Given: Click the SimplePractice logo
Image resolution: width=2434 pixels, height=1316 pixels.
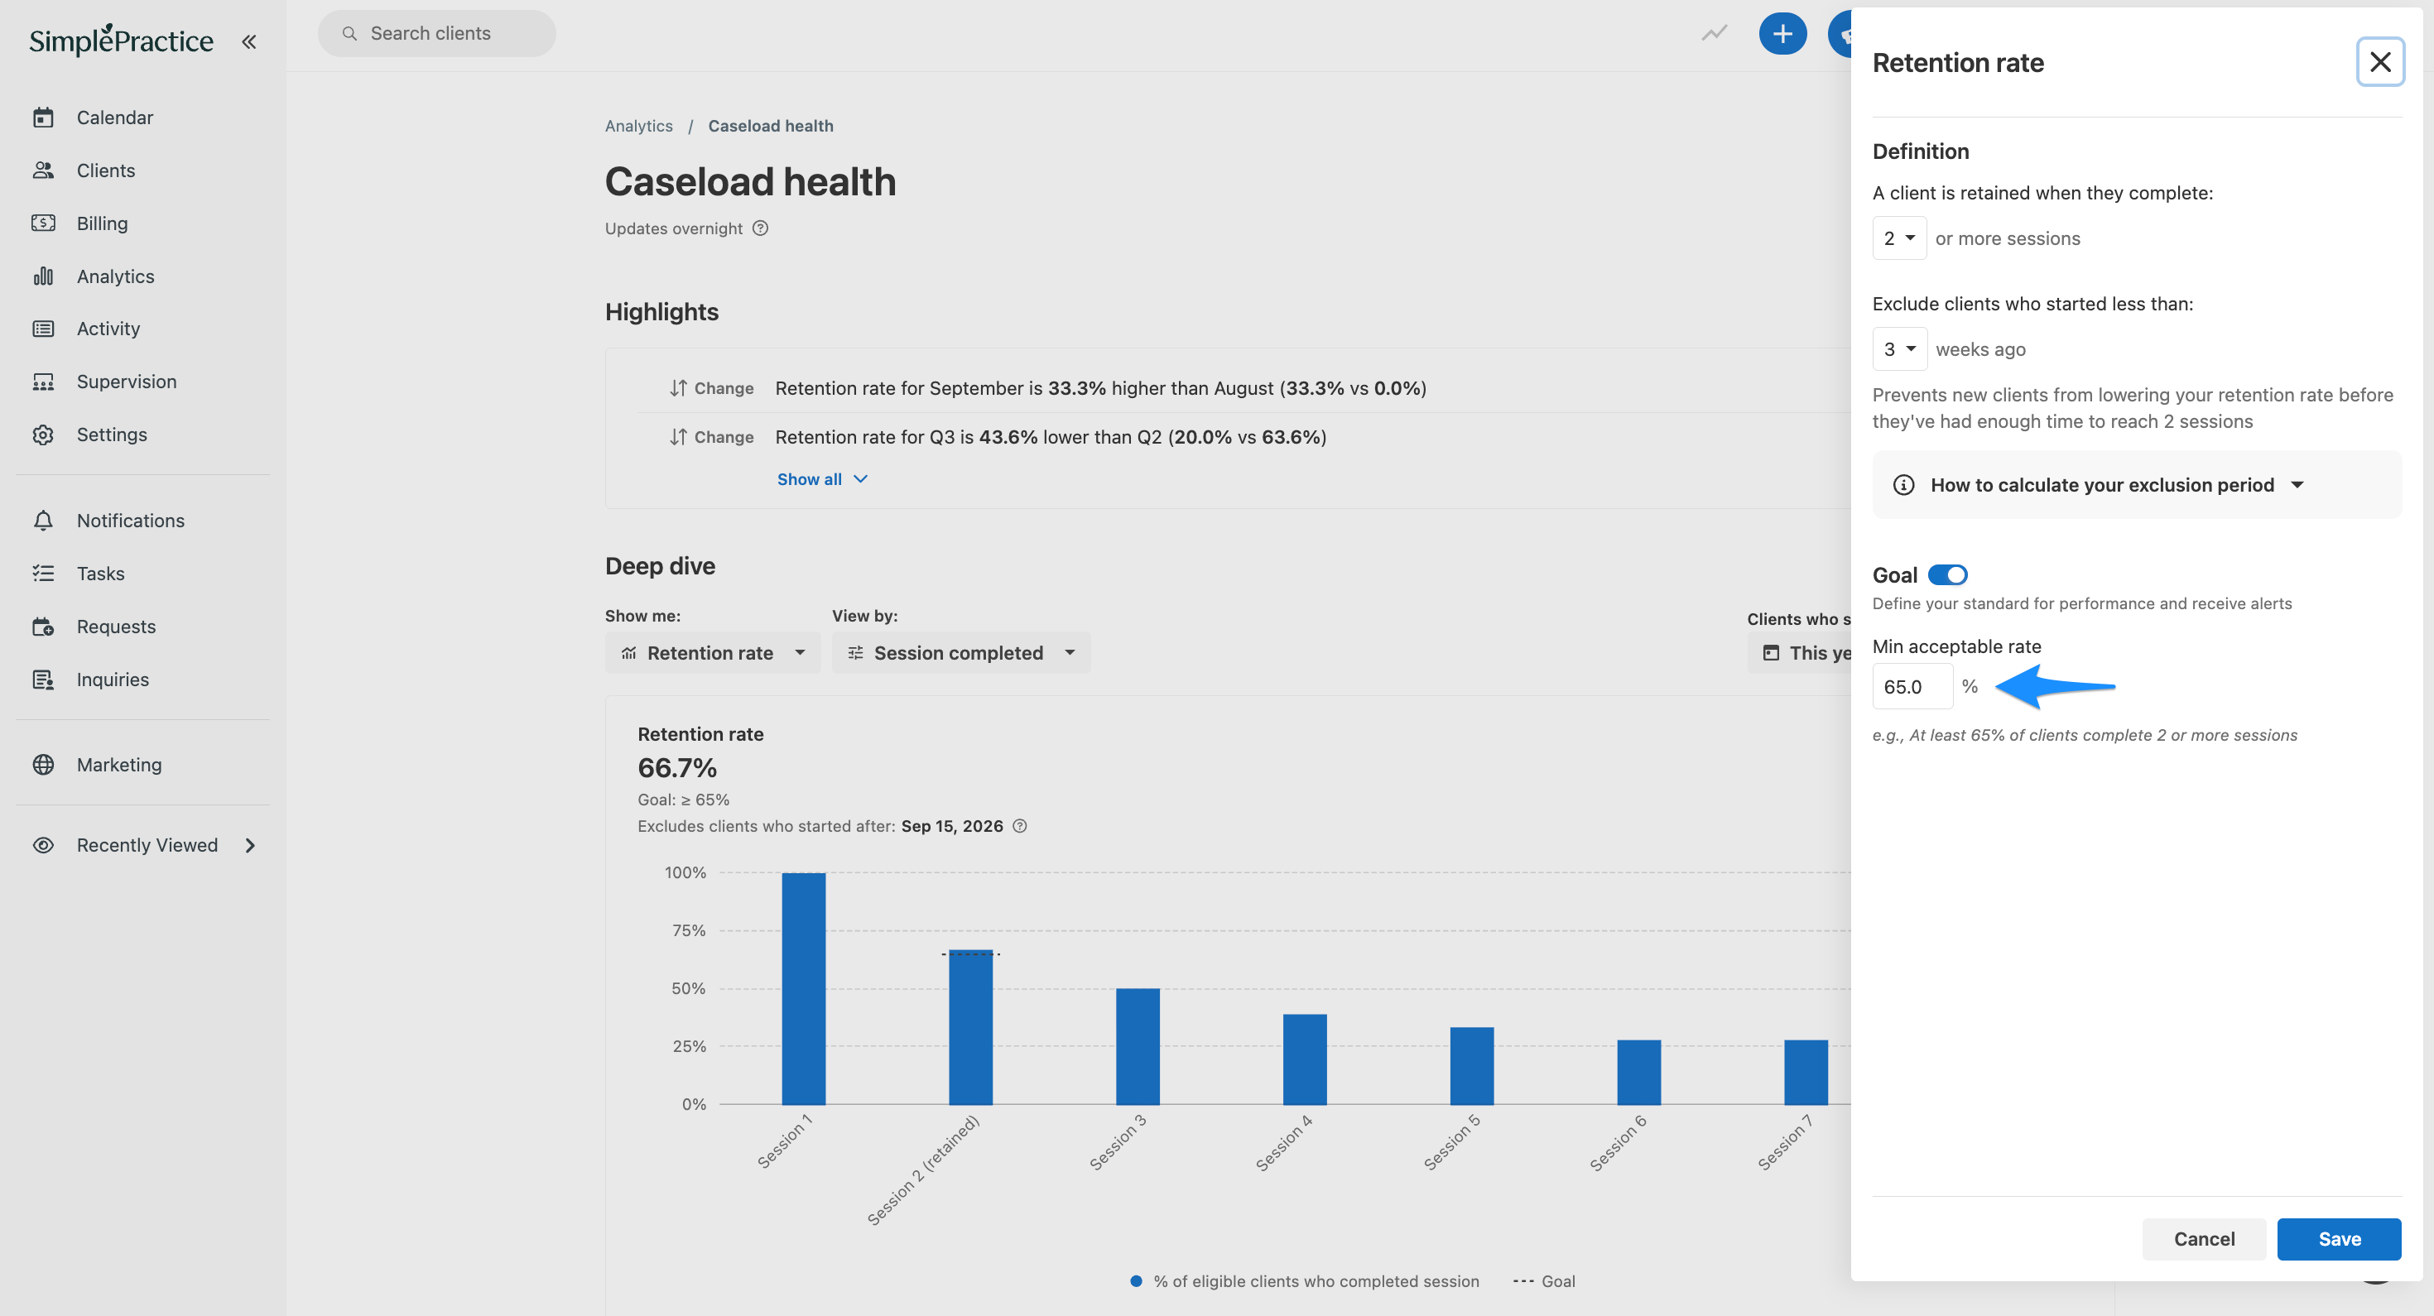Looking at the screenshot, I should [121, 40].
